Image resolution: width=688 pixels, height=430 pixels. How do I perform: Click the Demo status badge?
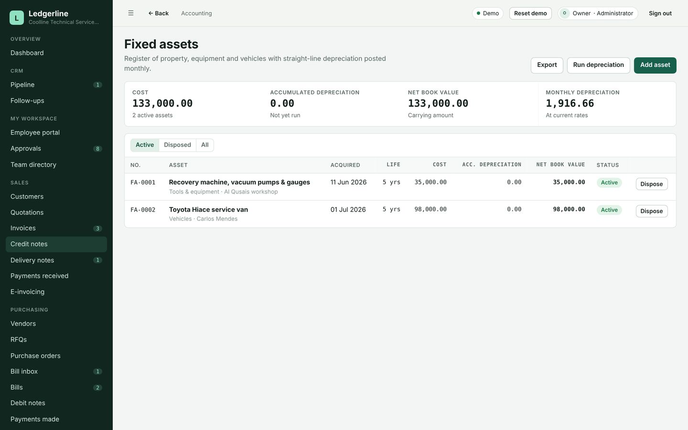click(x=488, y=13)
